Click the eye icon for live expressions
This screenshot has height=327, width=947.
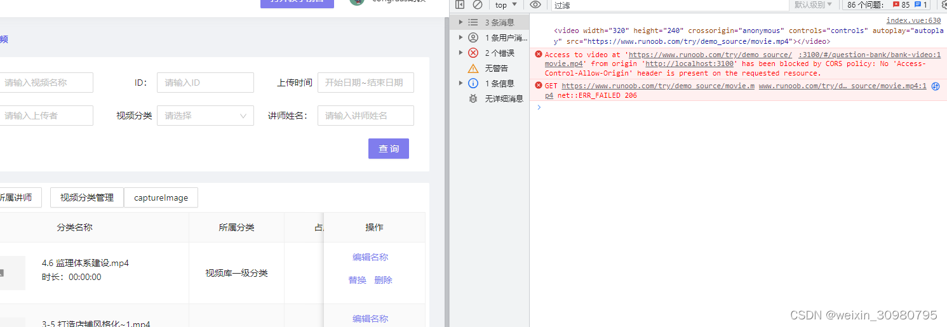pos(535,4)
